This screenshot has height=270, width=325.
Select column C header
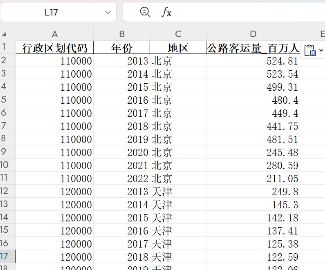tap(178, 34)
